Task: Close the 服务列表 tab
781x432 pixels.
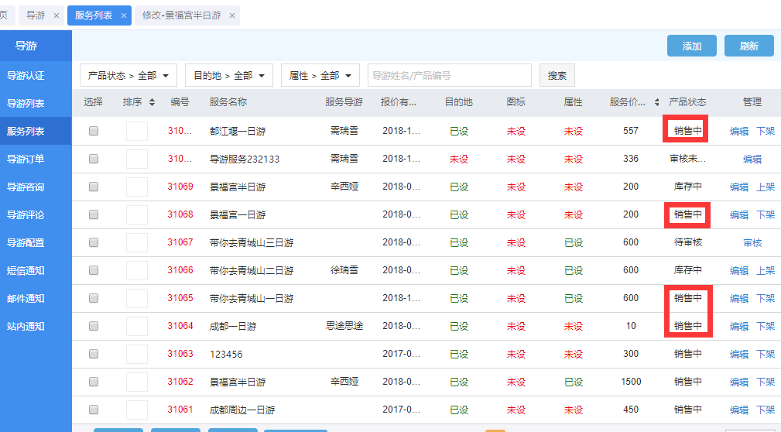Action: coord(124,15)
